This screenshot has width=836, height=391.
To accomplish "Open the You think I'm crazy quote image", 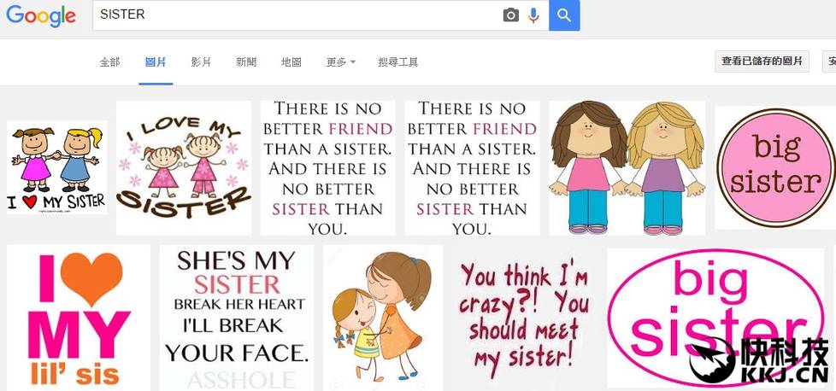I will pyautogui.click(x=525, y=318).
